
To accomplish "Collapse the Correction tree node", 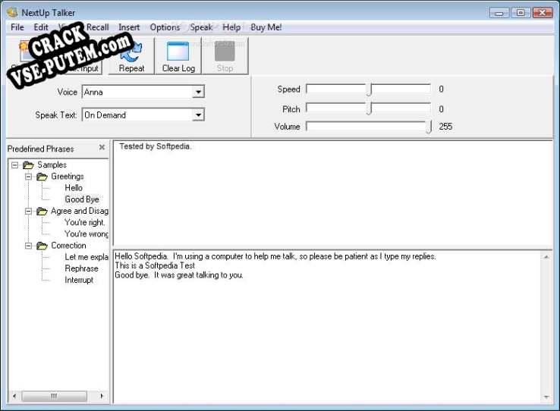I will (28, 246).
